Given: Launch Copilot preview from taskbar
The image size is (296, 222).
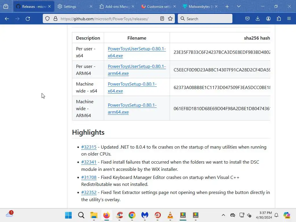Looking at the screenshot, I should (x=287, y=215).
